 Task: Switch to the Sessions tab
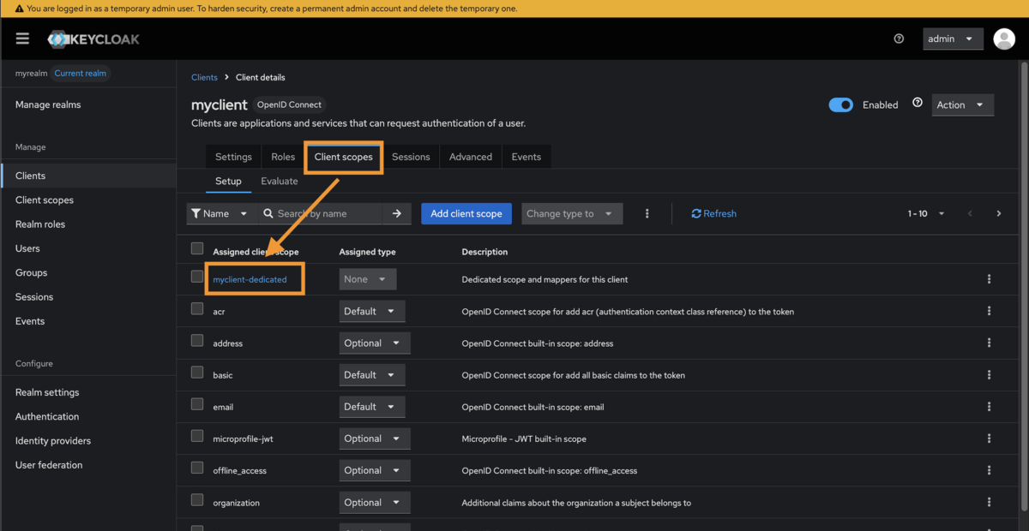(411, 157)
